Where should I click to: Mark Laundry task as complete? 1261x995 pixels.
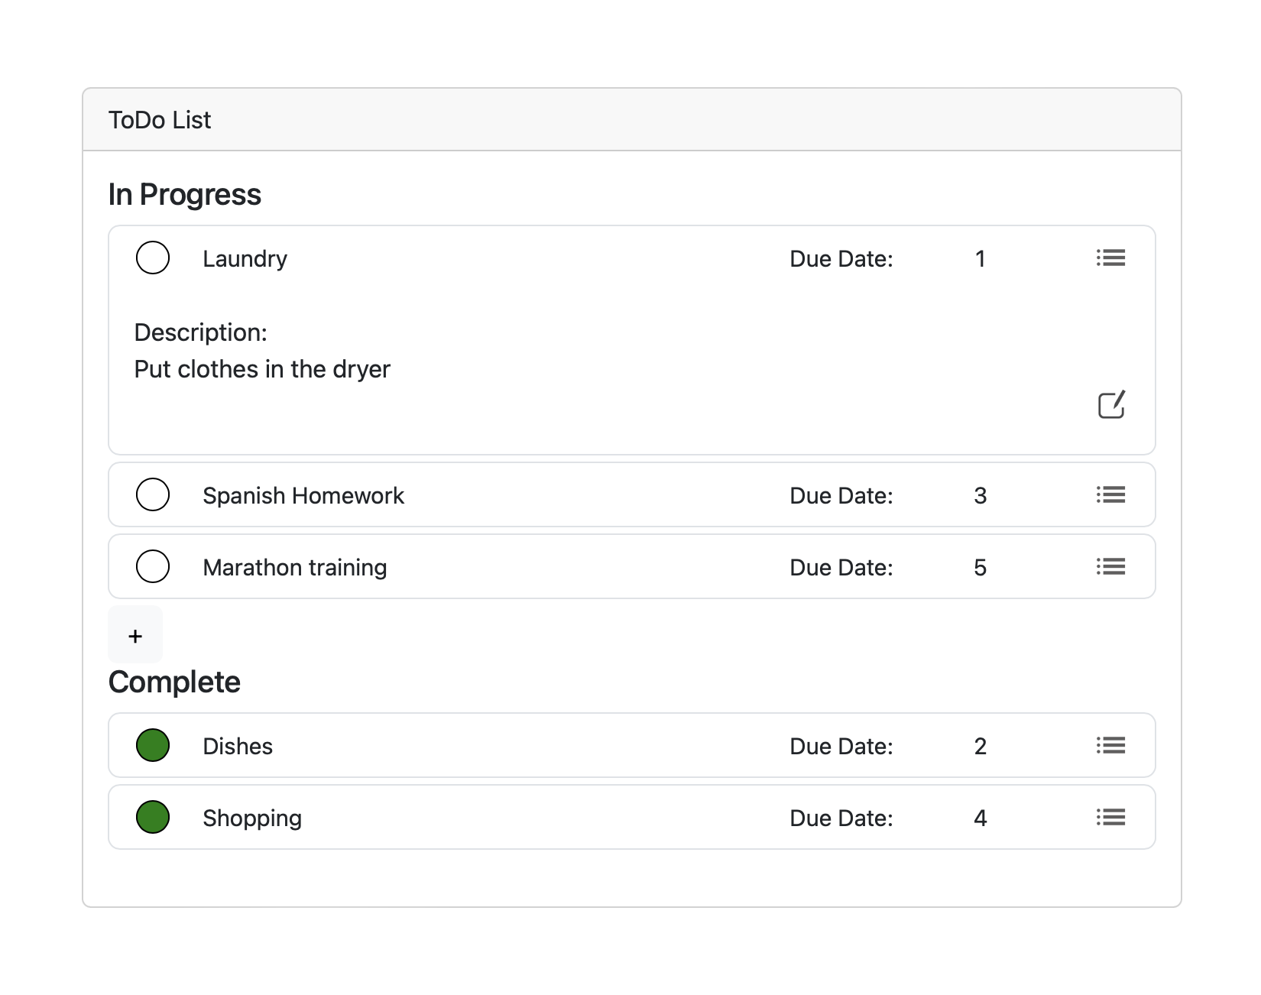click(x=153, y=258)
